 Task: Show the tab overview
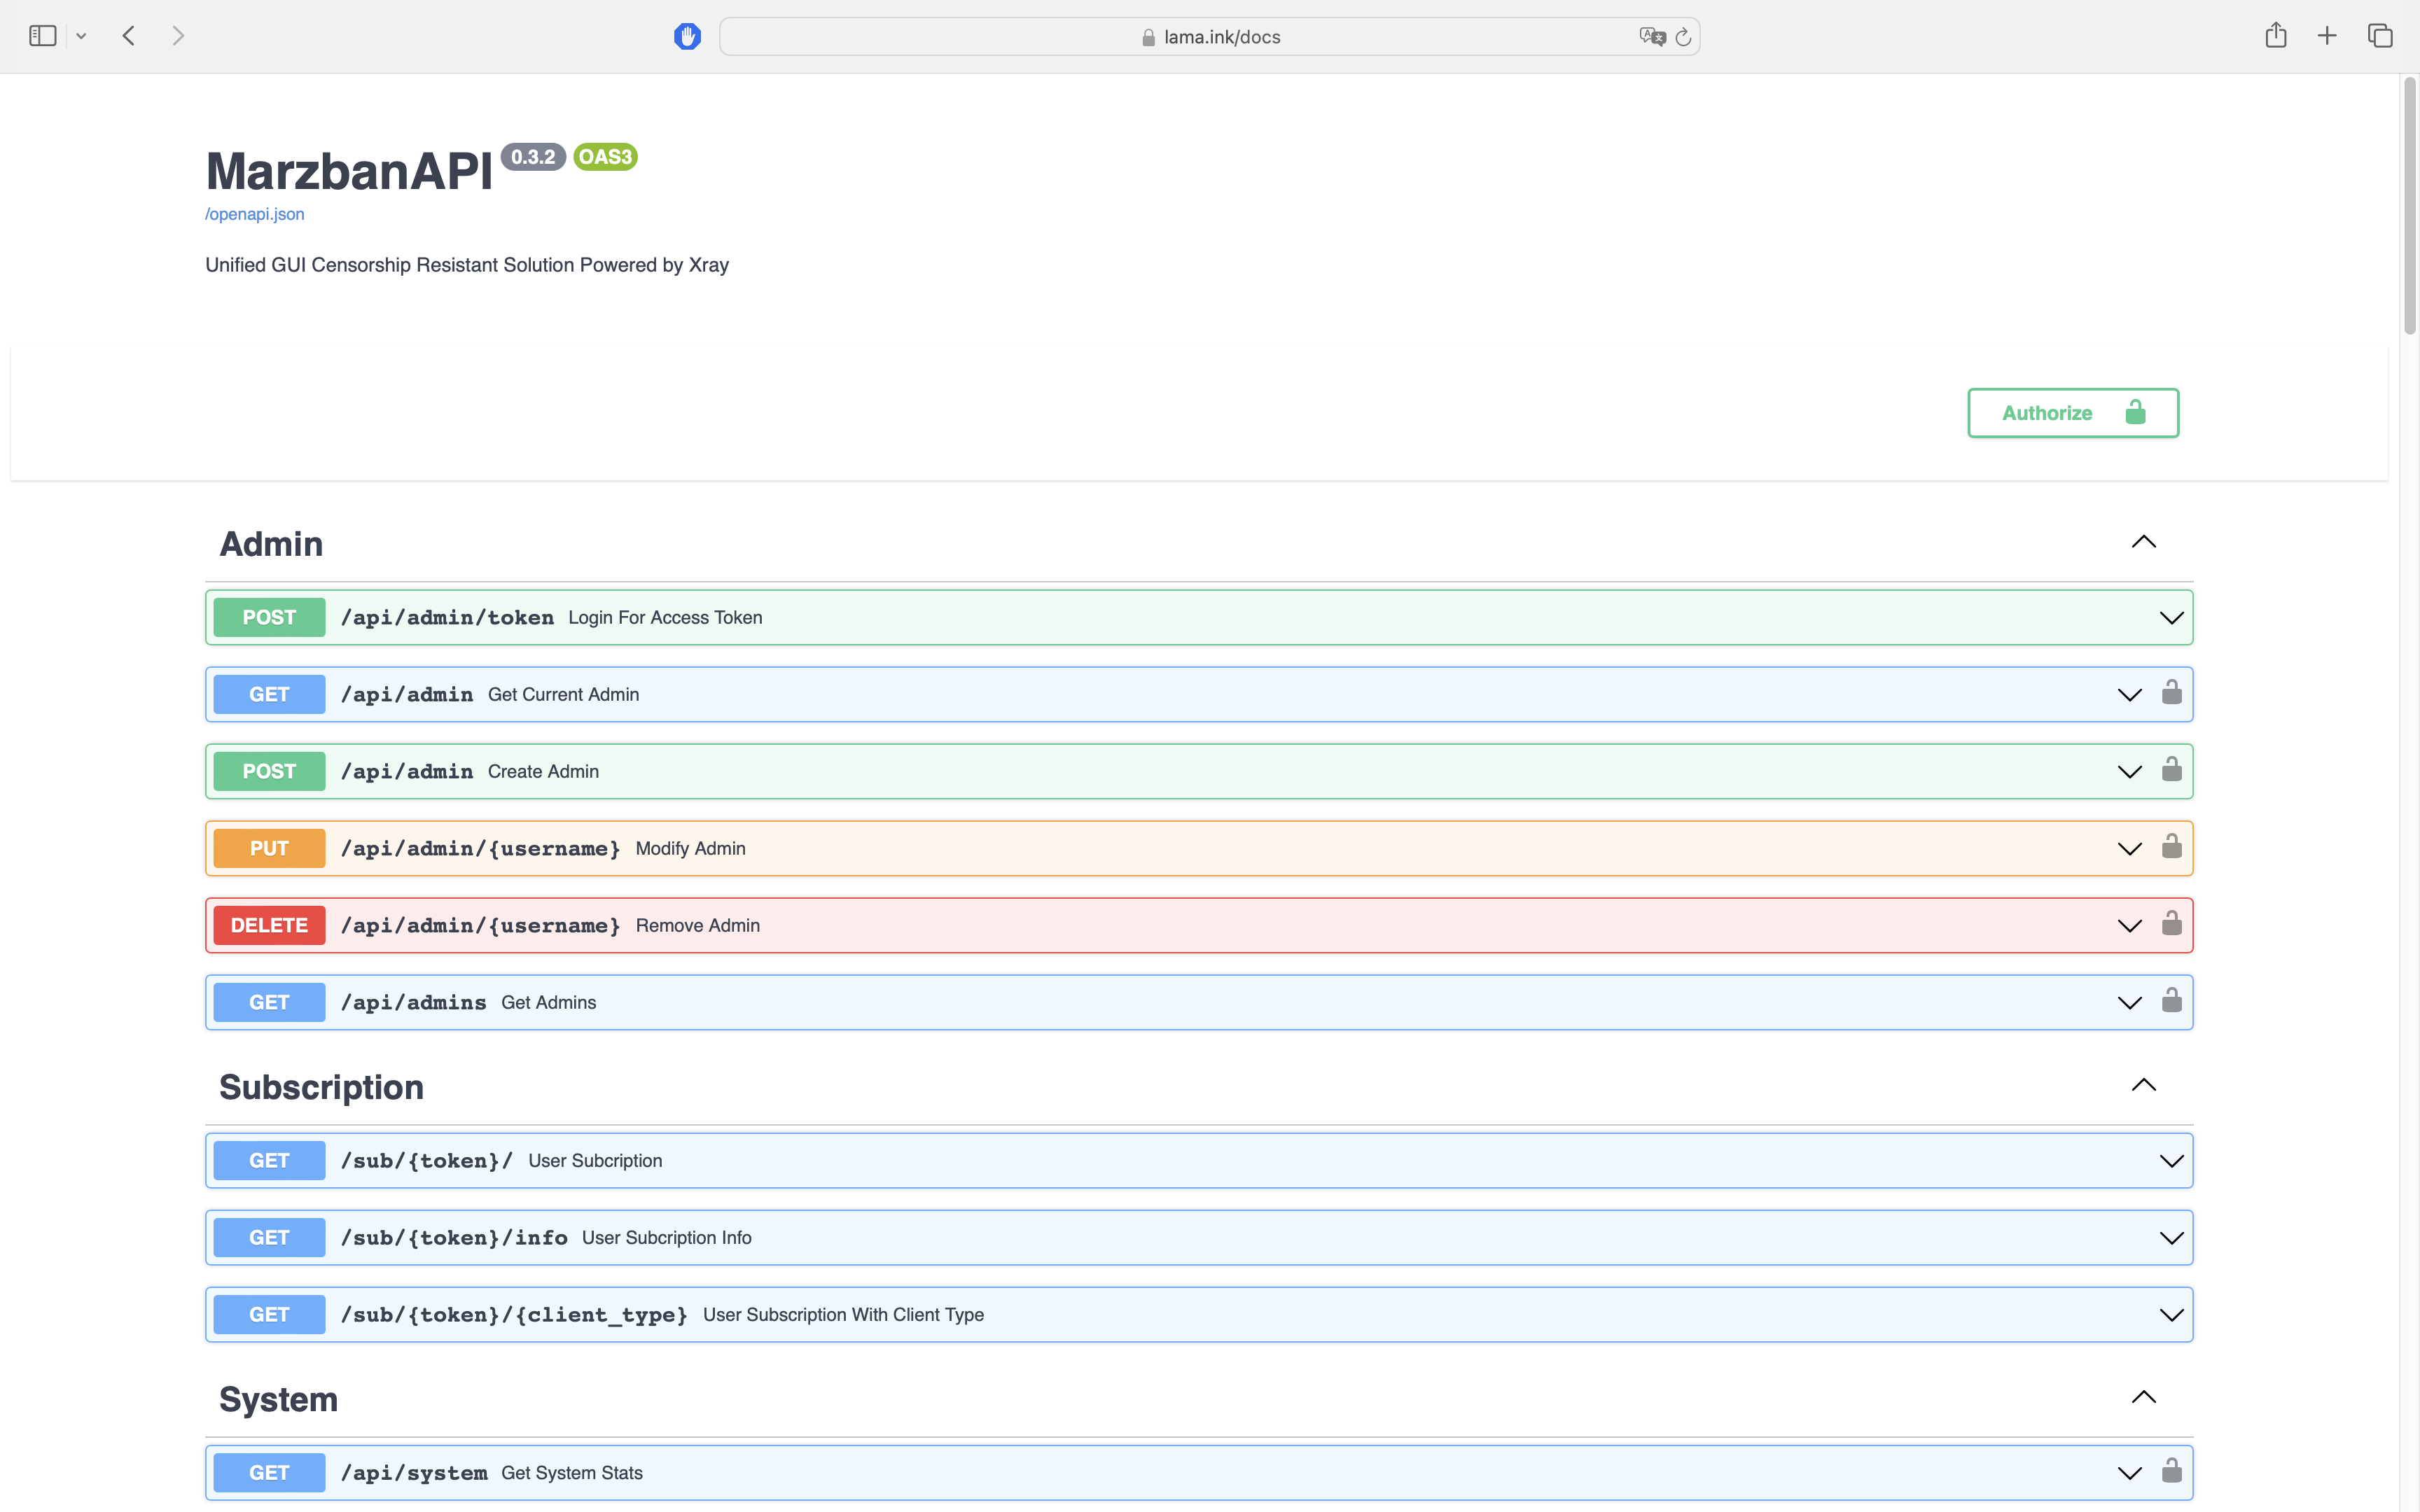(x=2380, y=36)
